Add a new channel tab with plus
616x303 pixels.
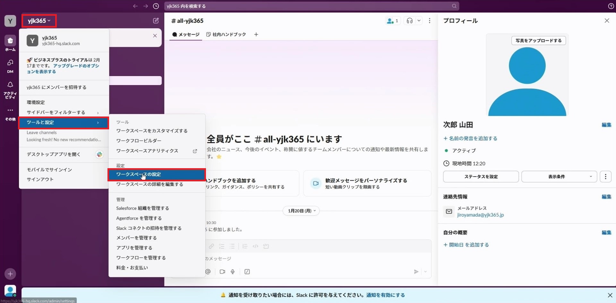pyautogui.click(x=256, y=34)
